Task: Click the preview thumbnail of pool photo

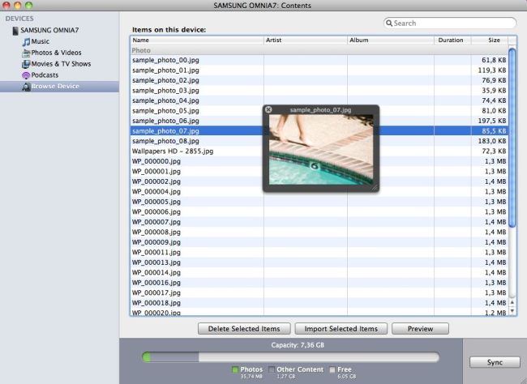Action: click(x=321, y=149)
